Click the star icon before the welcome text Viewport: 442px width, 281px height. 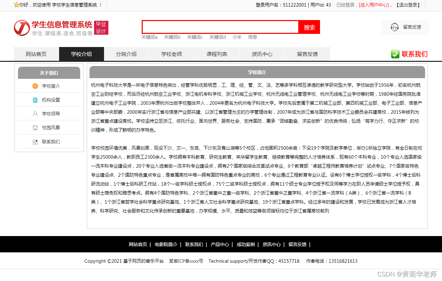pyautogui.click(x=16, y=5)
